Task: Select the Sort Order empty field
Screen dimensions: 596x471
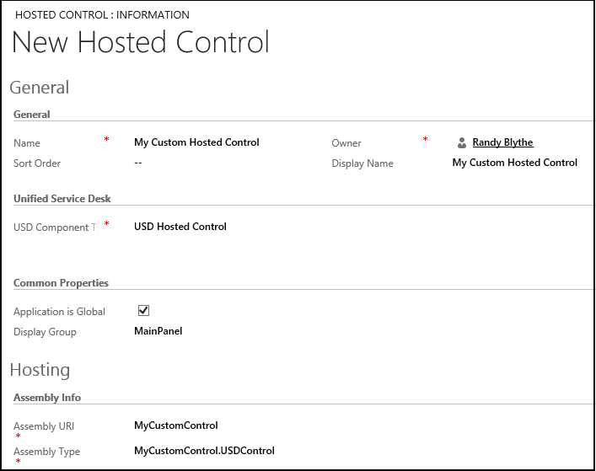Action: (138, 163)
